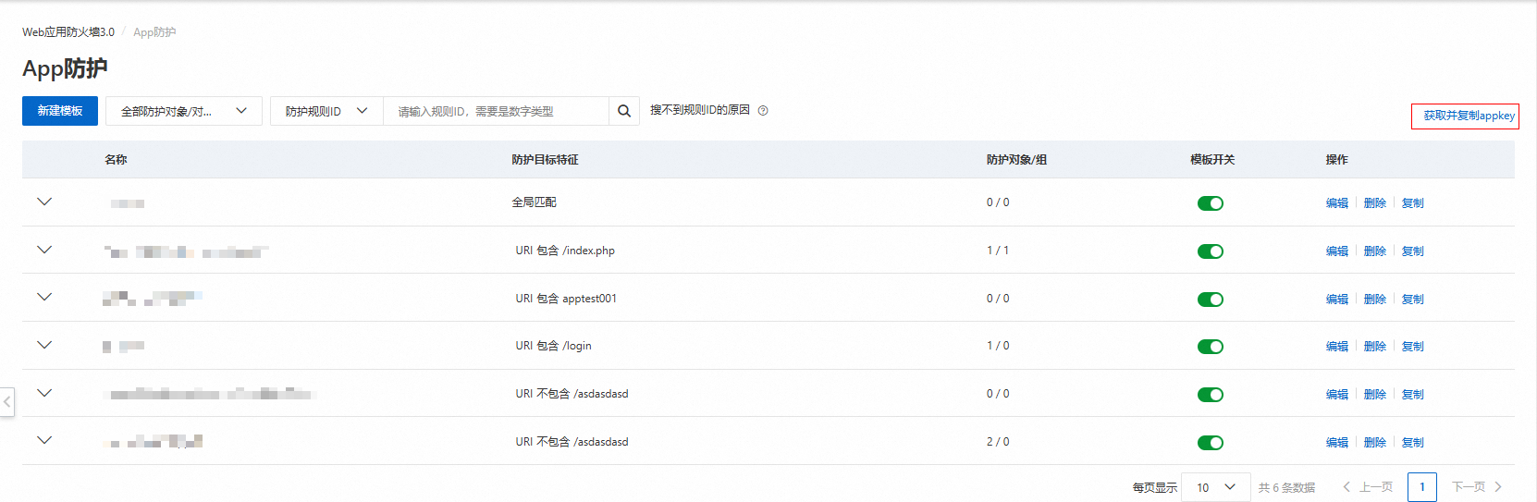Expand the left sidebar collapse handle

7,401
